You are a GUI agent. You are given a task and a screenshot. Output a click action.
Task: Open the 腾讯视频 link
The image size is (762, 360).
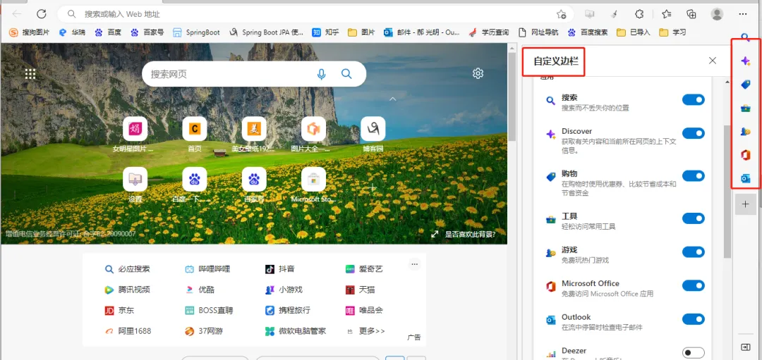click(x=127, y=290)
